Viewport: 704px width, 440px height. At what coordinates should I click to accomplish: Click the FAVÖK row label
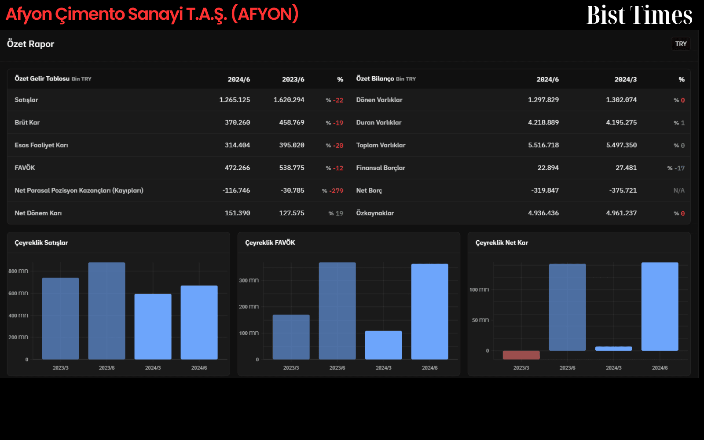25,168
